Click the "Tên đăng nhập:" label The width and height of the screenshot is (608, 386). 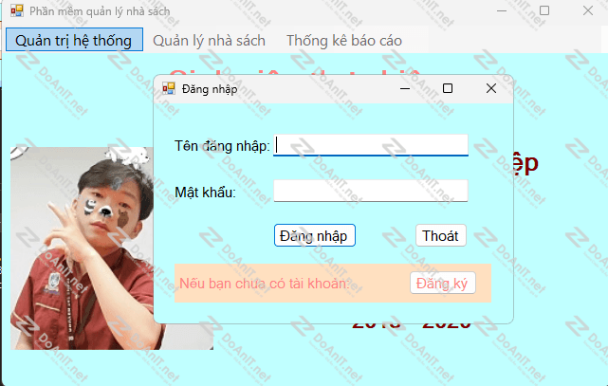[222, 145]
